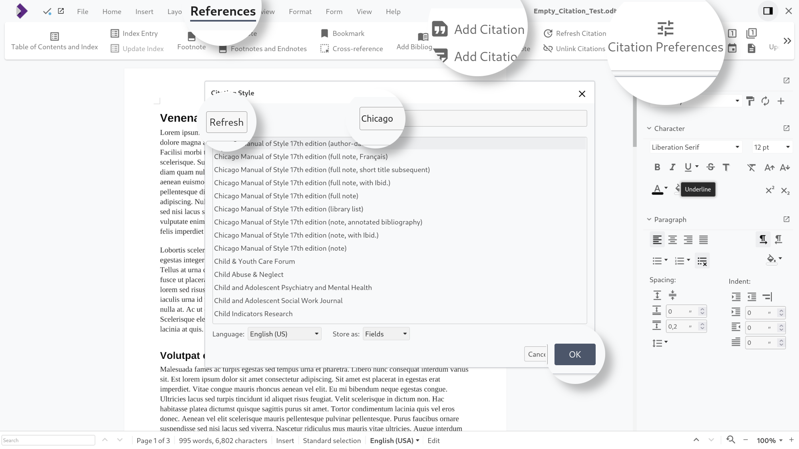The image size is (799, 449).
Task: Open paragraph background color picker
Action: click(x=771, y=259)
